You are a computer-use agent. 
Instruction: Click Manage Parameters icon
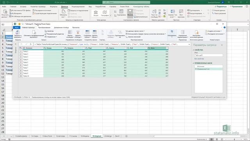(183, 32)
